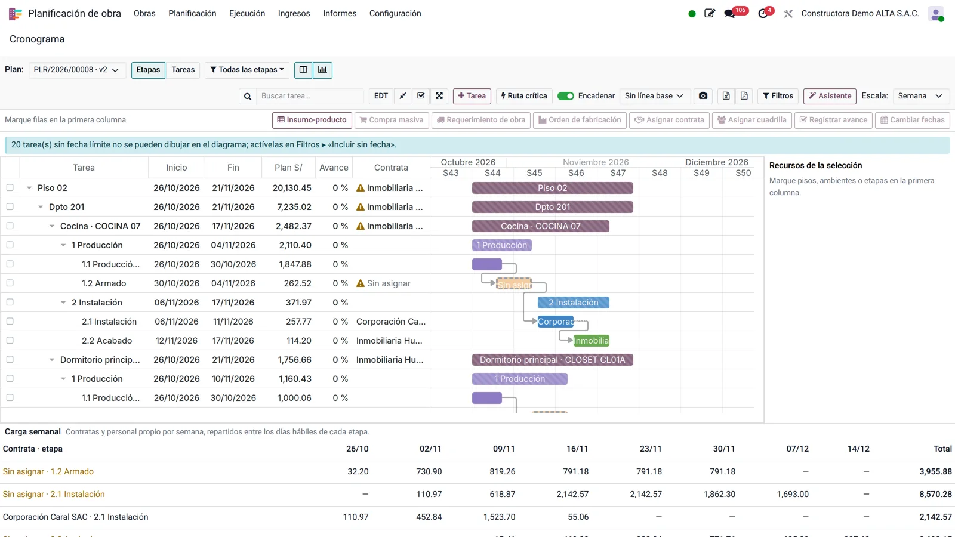Viewport: 955px width, 537px height.
Task: Open the Filtros button
Action: click(x=778, y=96)
